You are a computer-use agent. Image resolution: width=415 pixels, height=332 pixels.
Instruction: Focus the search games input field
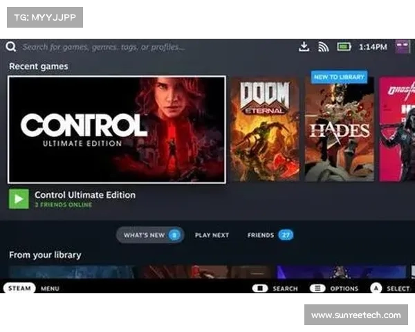click(104, 47)
